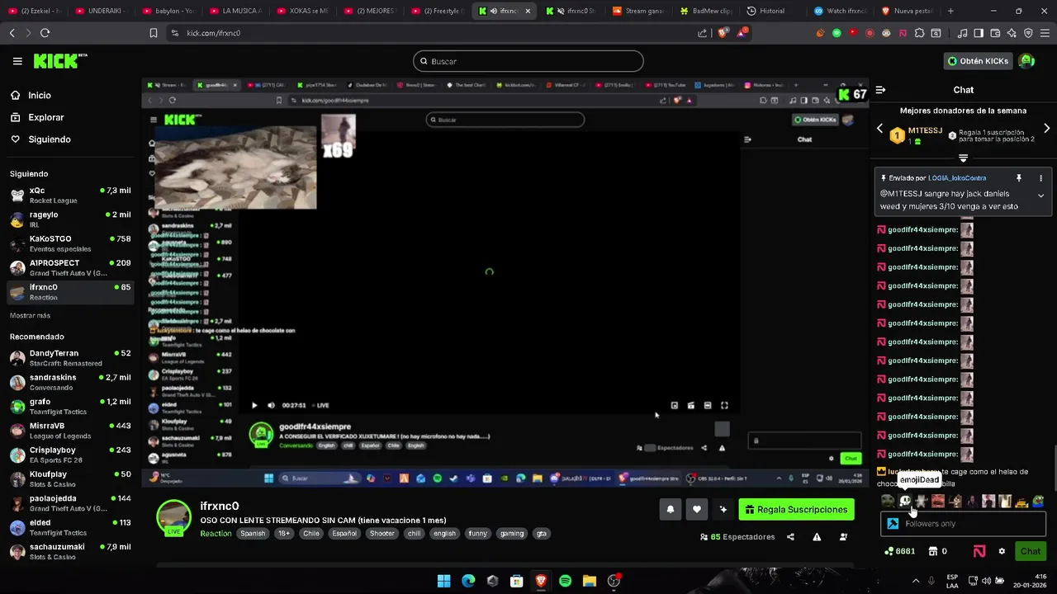1057x594 pixels.
Task: Switch to the BadMew clips tab
Action: click(707, 11)
